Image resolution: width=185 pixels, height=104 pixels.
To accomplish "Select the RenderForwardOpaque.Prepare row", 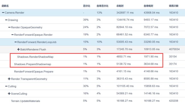I will click(92, 71).
